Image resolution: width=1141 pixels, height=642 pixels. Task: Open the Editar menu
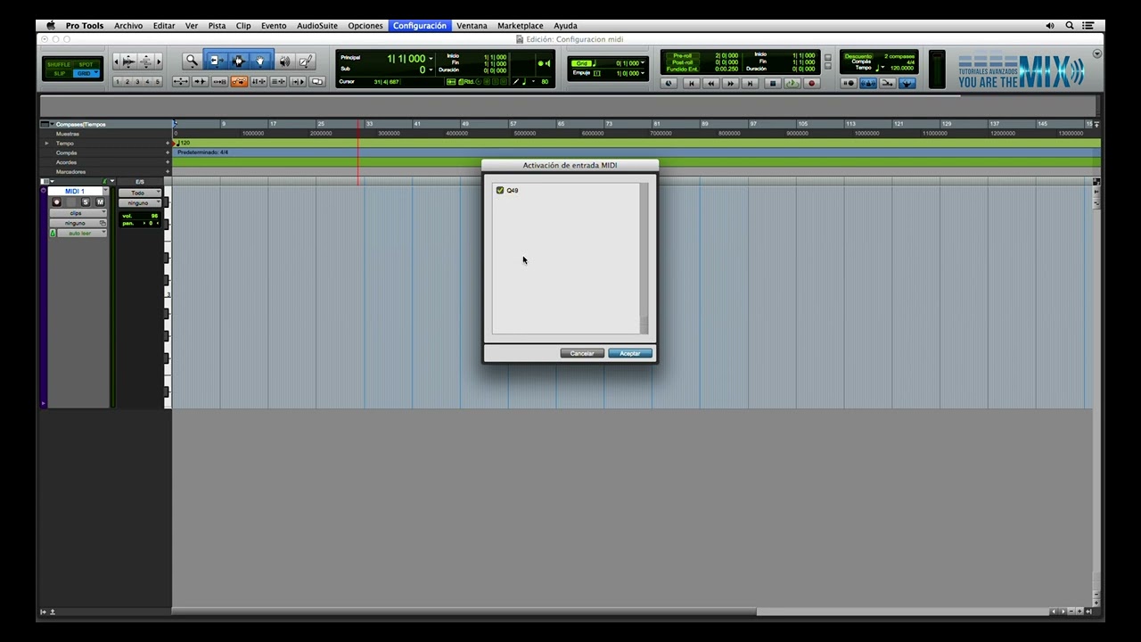pyautogui.click(x=164, y=26)
